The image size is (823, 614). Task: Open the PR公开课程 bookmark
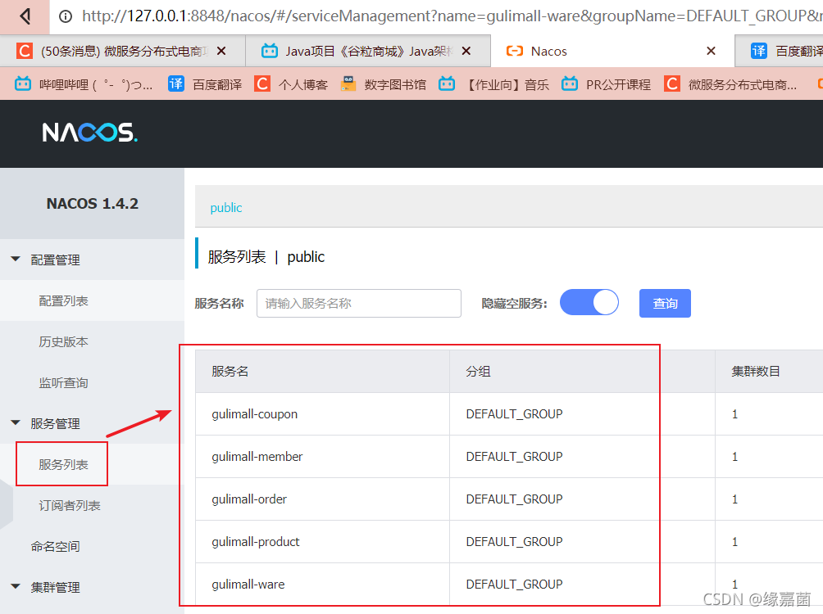[606, 84]
